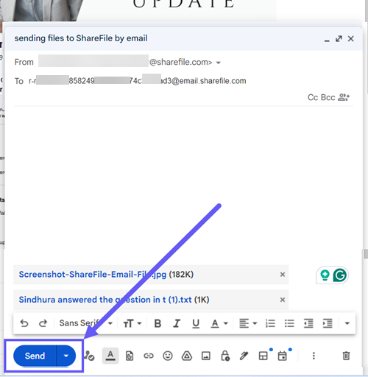Toggle italic formatting

click(177, 323)
